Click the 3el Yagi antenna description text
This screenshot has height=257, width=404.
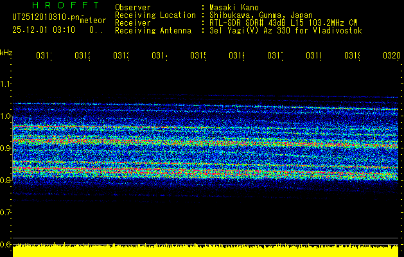(x=286, y=31)
